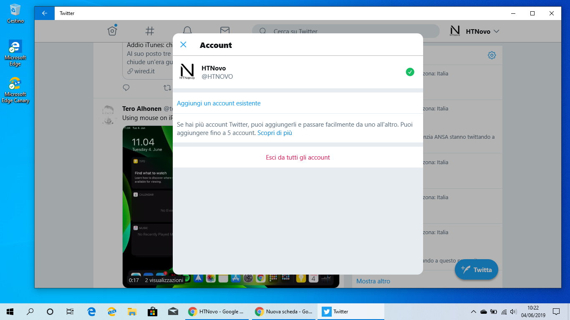This screenshot has height=320, width=570.
Task: Open the network tray icon
Action: coord(504,311)
